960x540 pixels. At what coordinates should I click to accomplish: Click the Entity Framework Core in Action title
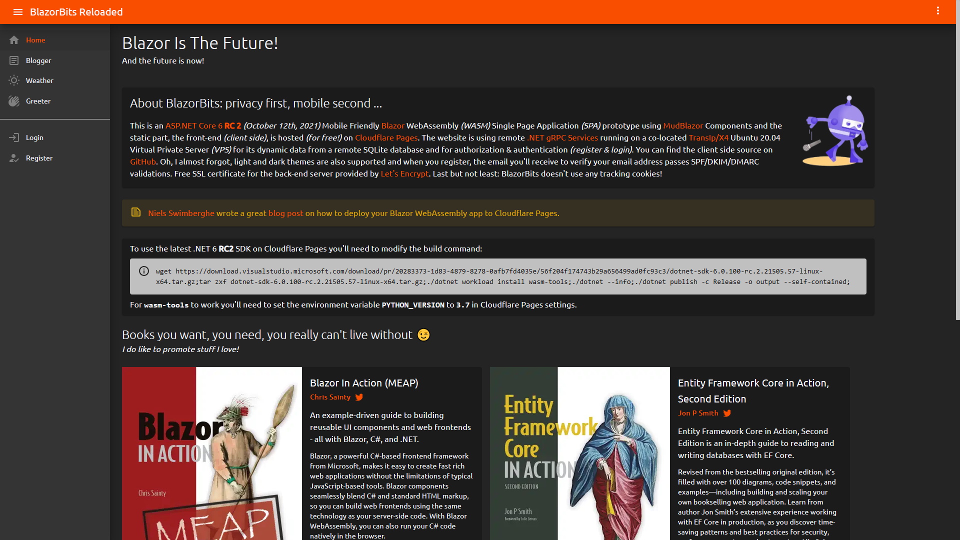click(x=753, y=391)
